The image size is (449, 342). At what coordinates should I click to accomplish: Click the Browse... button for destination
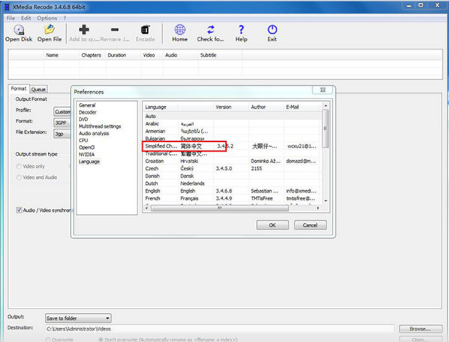click(420, 329)
